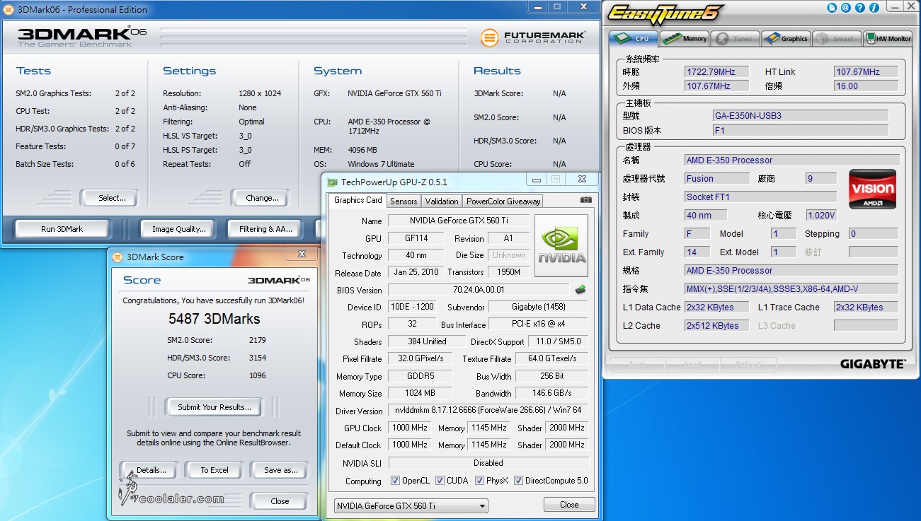
Task: Open the Memory tab in EasyTune6
Action: click(685, 38)
